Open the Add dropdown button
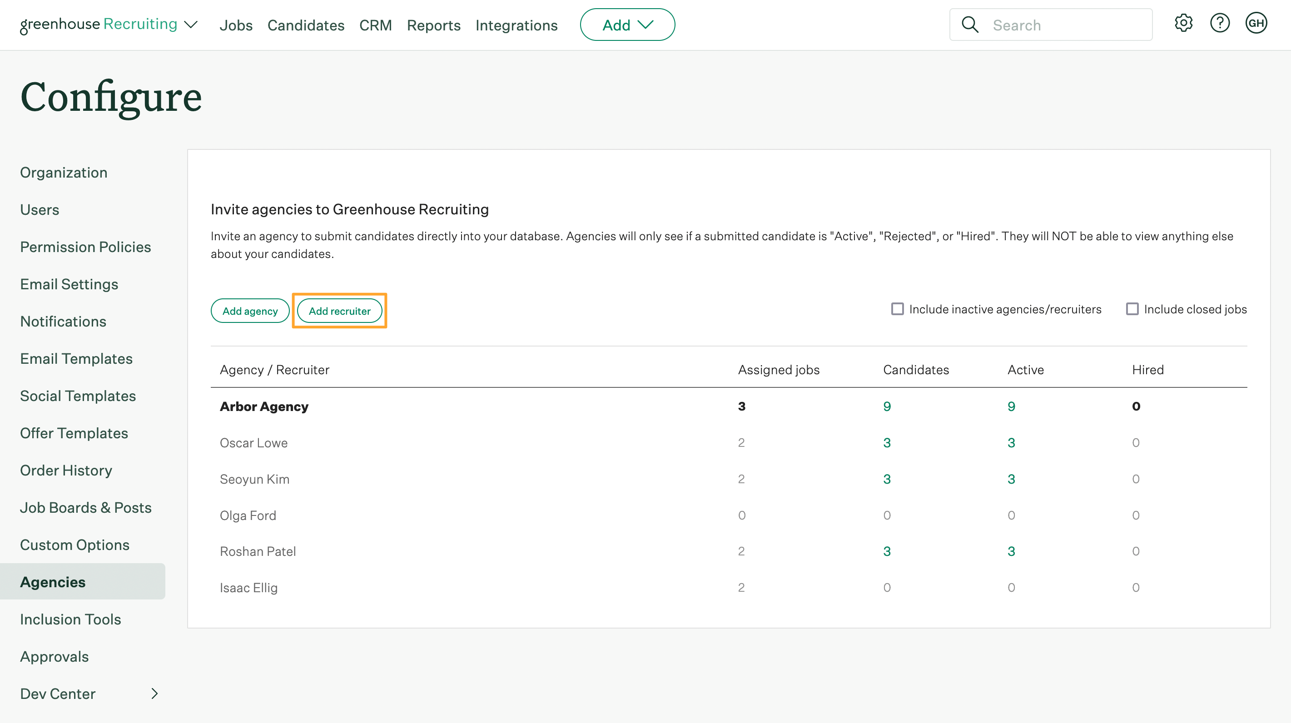1291x723 pixels. (628, 24)
